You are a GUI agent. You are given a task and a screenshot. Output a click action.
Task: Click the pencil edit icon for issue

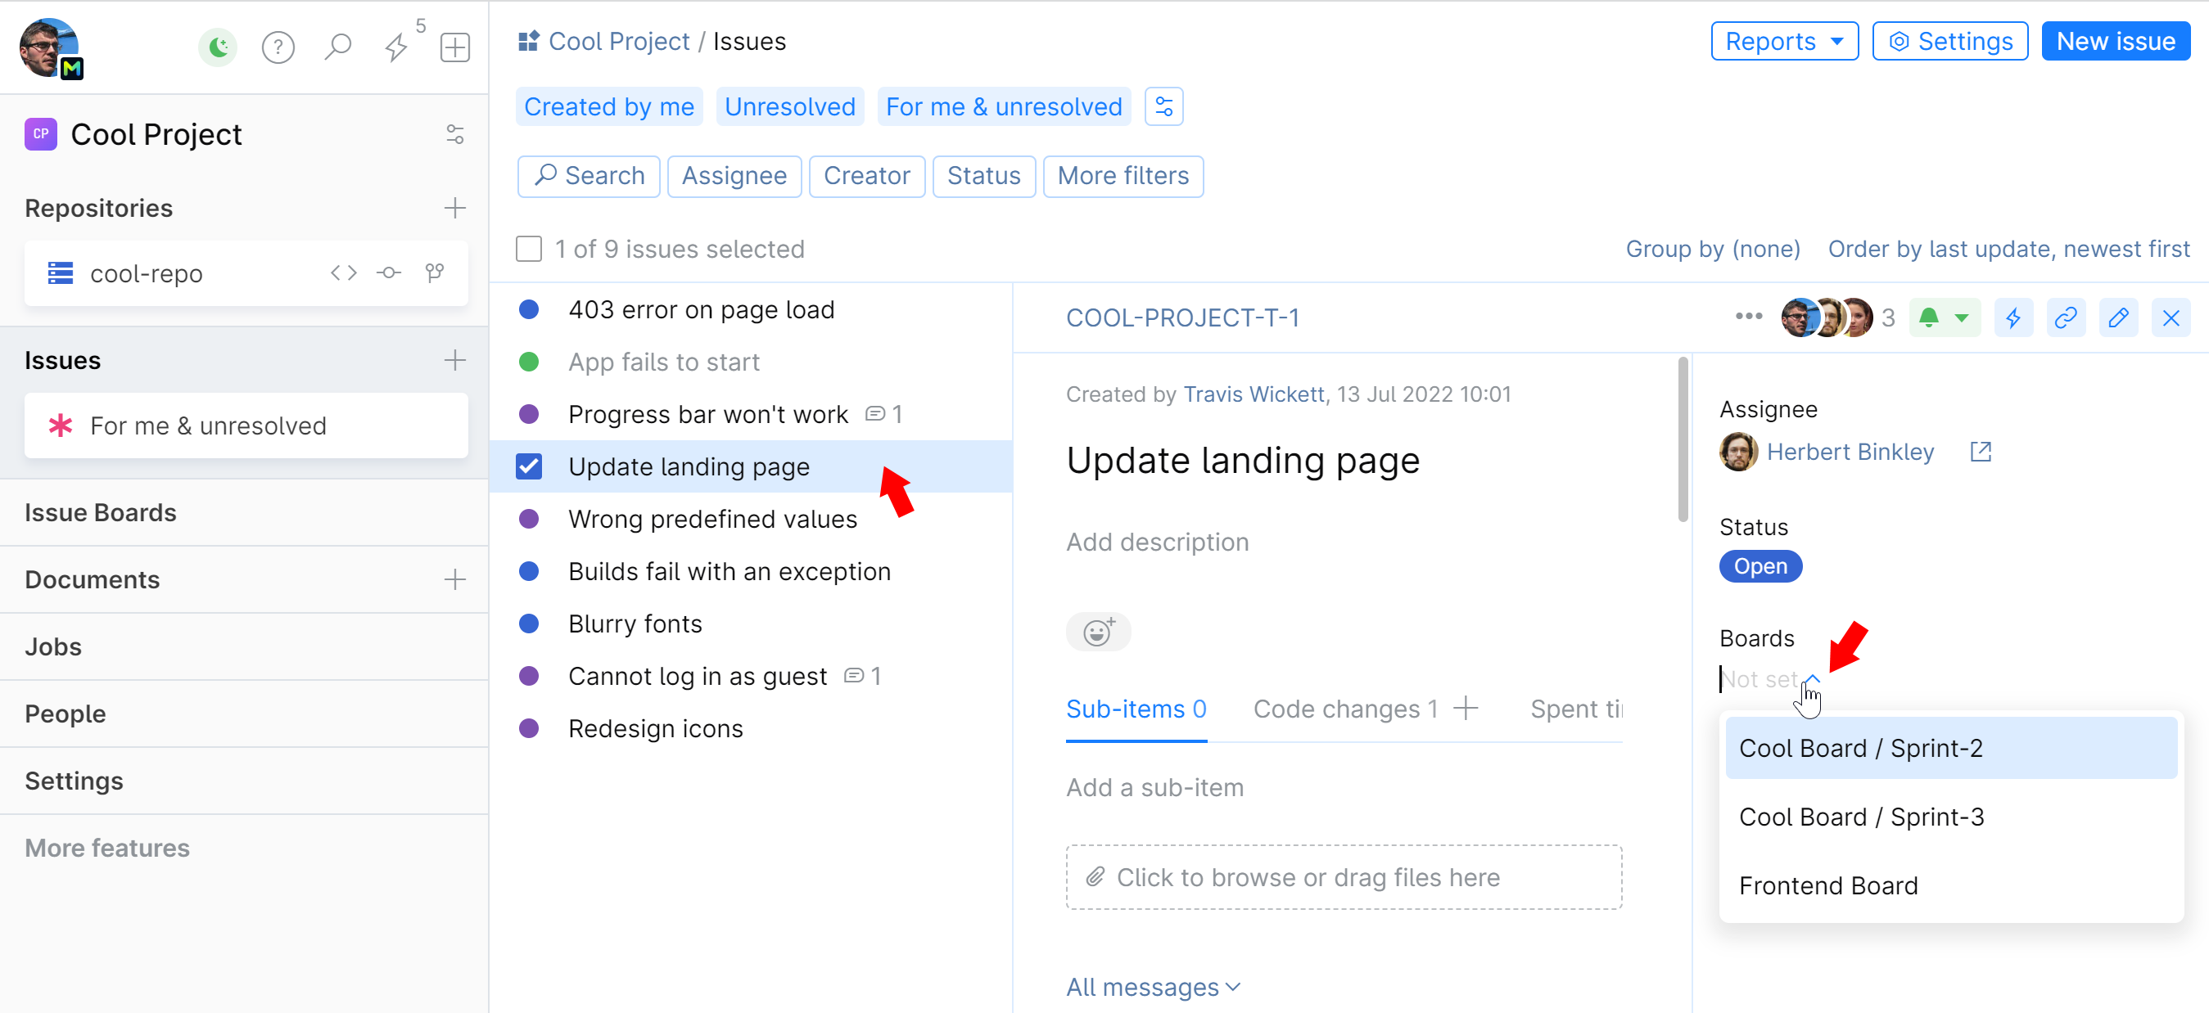tap(2118, 318)
